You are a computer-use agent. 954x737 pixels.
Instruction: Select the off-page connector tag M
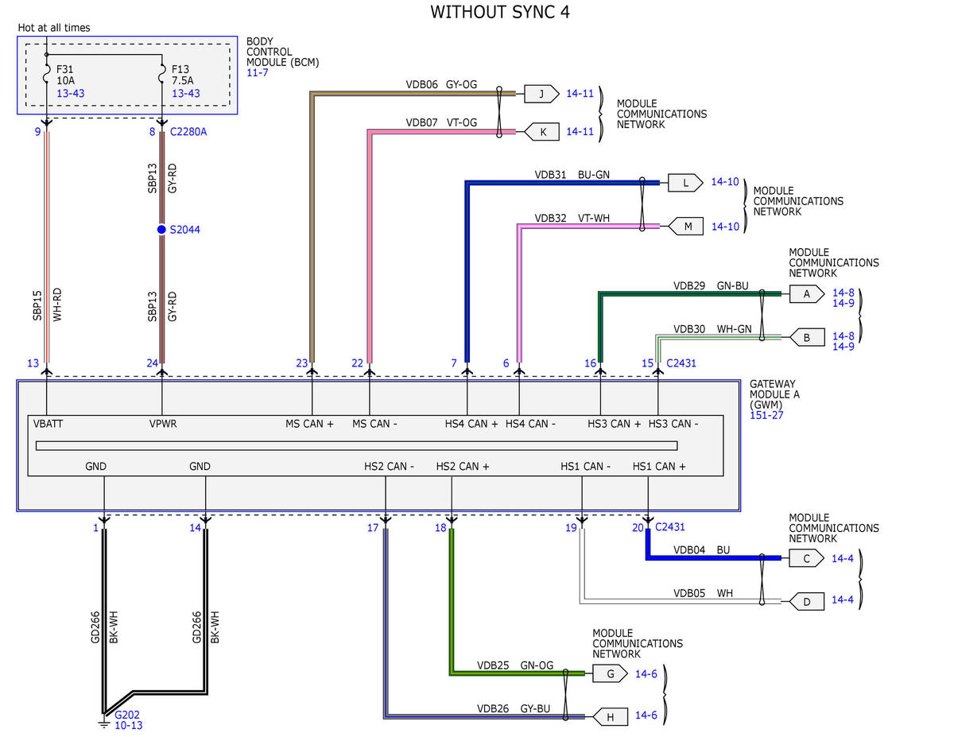(685, 227)
